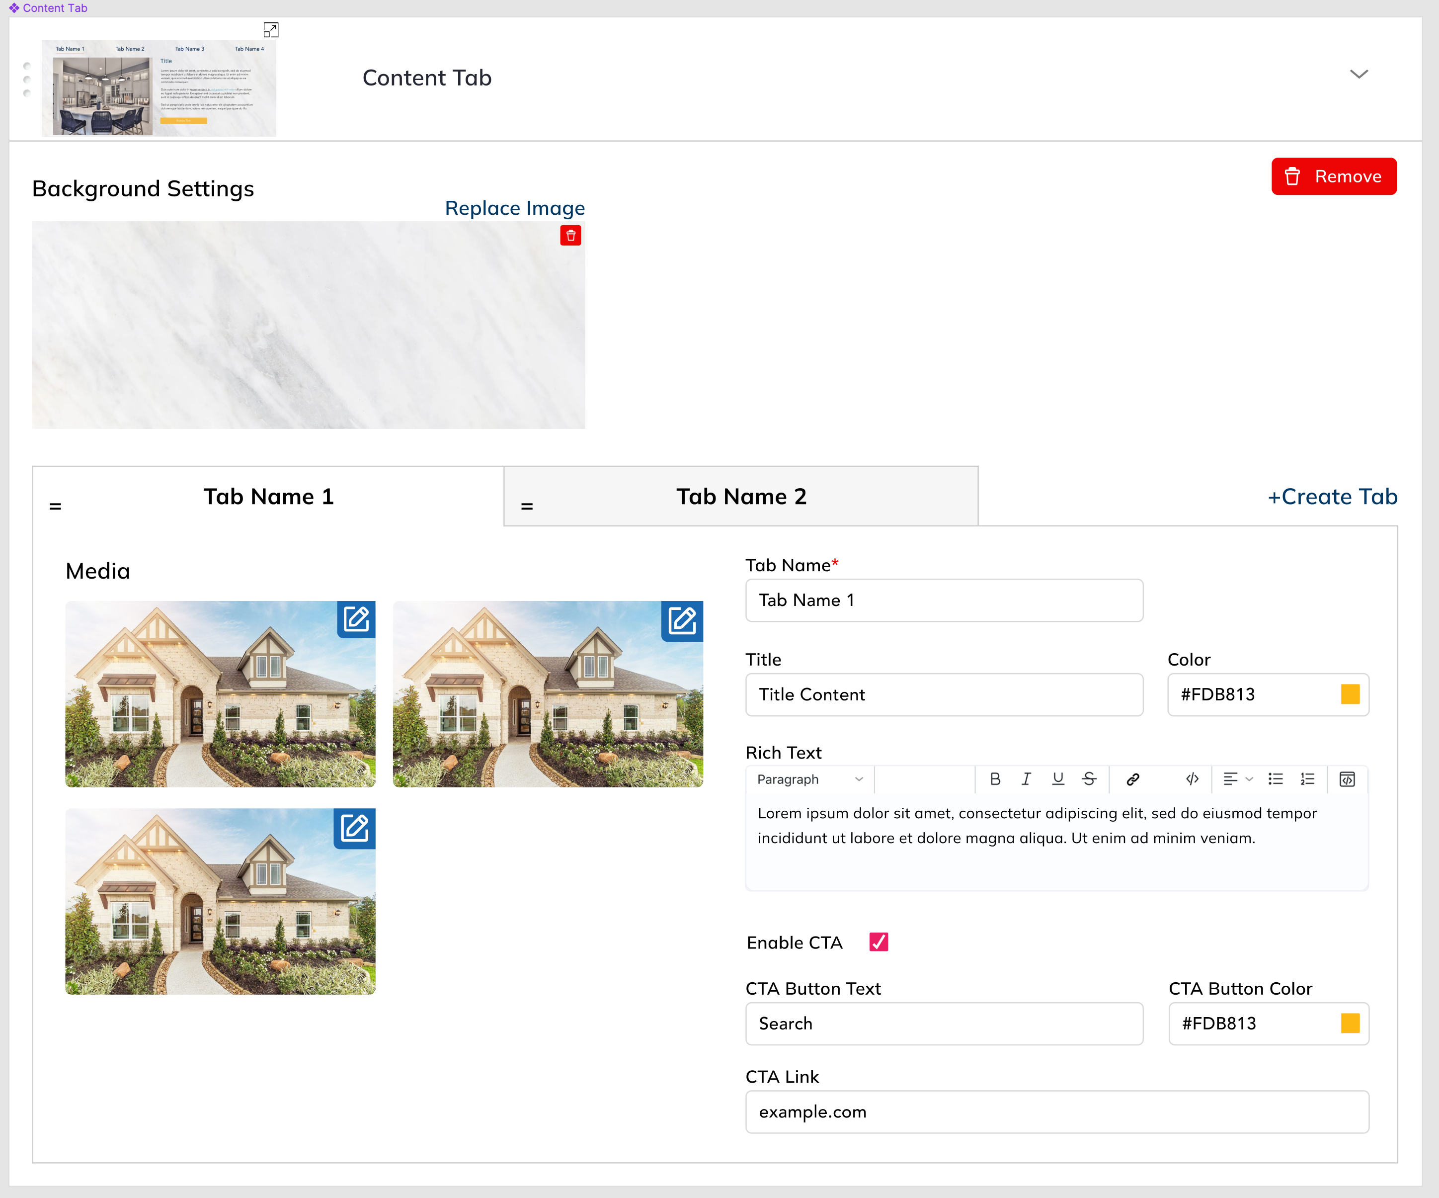Insert a link using rich text toolbar

(1133, 779)
